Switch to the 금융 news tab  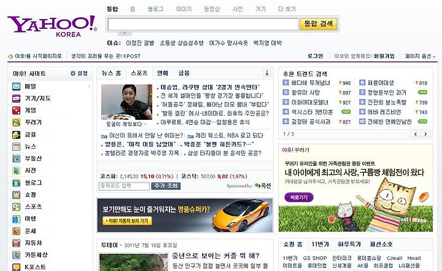coord(184,73)
